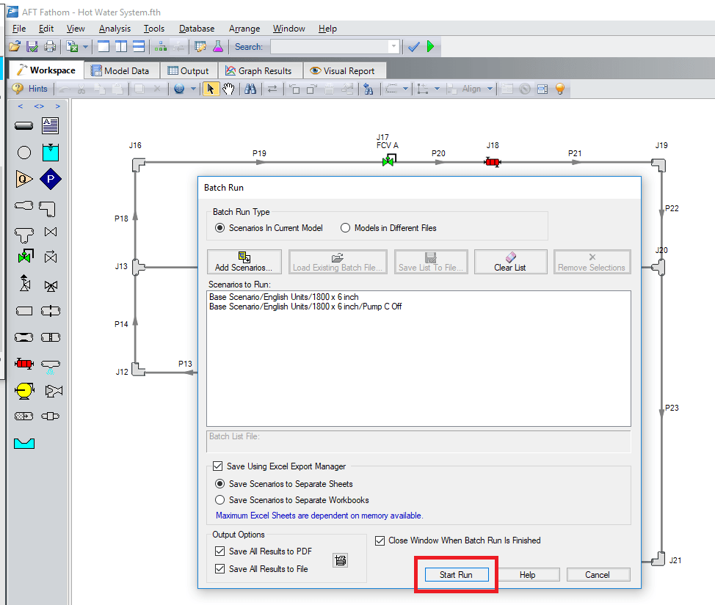Click the yellow light bulb icon
This screenshot has height=605, width=715.
pos(560,89)
